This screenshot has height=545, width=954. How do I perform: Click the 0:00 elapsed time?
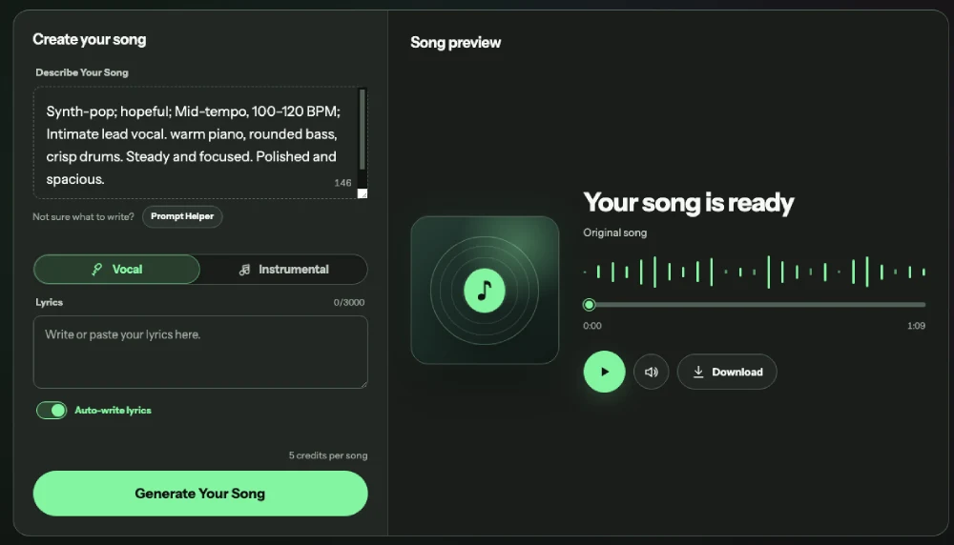[x=592, y=326]
